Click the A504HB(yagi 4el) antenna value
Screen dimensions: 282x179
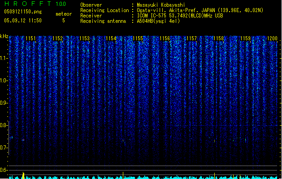point(158,21)
